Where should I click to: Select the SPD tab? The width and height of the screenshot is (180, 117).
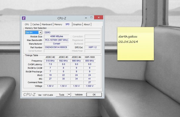click(x=67, y=24)
